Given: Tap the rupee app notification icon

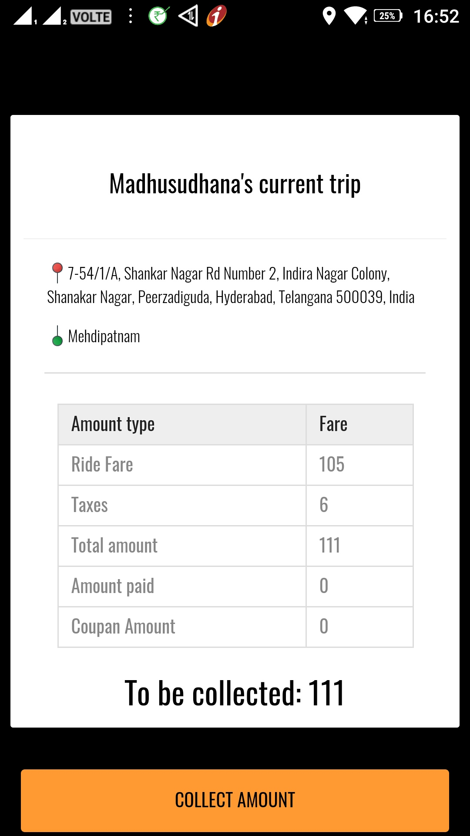Looking at the screenshot, I should pos(159,16).
